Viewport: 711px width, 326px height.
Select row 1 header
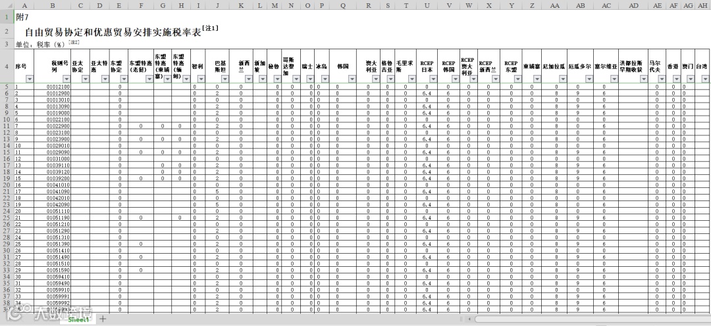pos(7,17)
